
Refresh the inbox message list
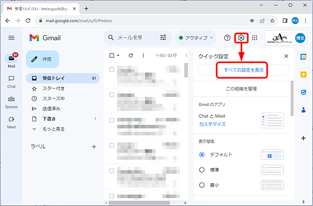(x=131, y=55)
